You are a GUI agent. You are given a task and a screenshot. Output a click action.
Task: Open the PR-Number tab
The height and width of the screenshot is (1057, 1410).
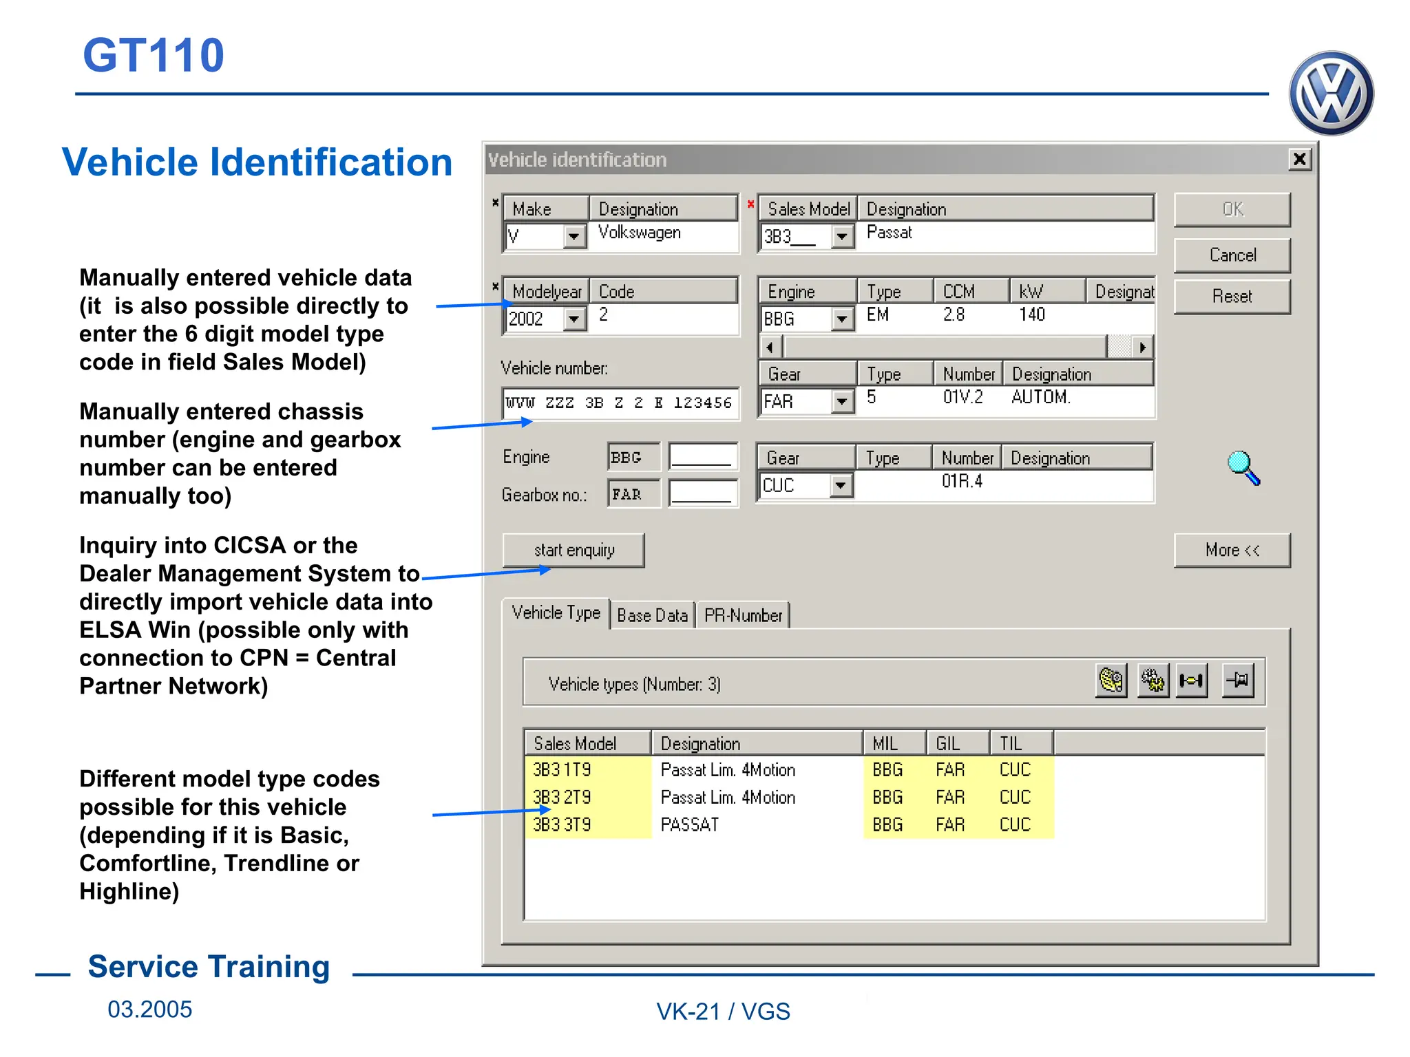(743, 615)
